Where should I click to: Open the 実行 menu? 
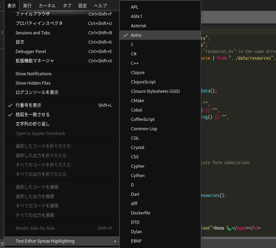(27, 5)
